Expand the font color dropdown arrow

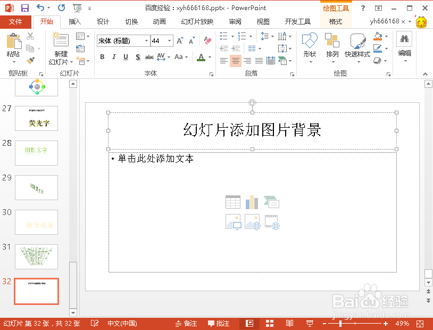coord(210,57)
